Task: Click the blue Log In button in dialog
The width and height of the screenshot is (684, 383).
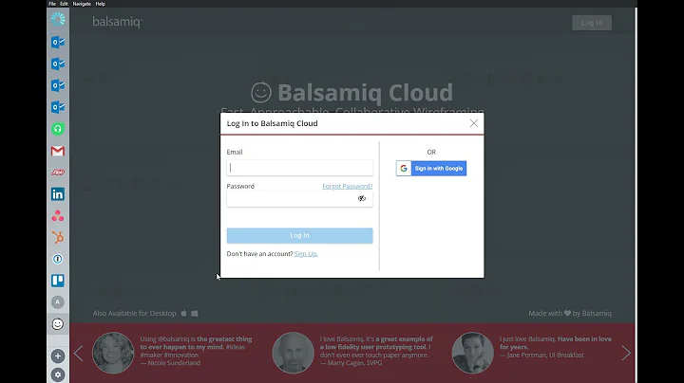Action: tap(299, 235)
